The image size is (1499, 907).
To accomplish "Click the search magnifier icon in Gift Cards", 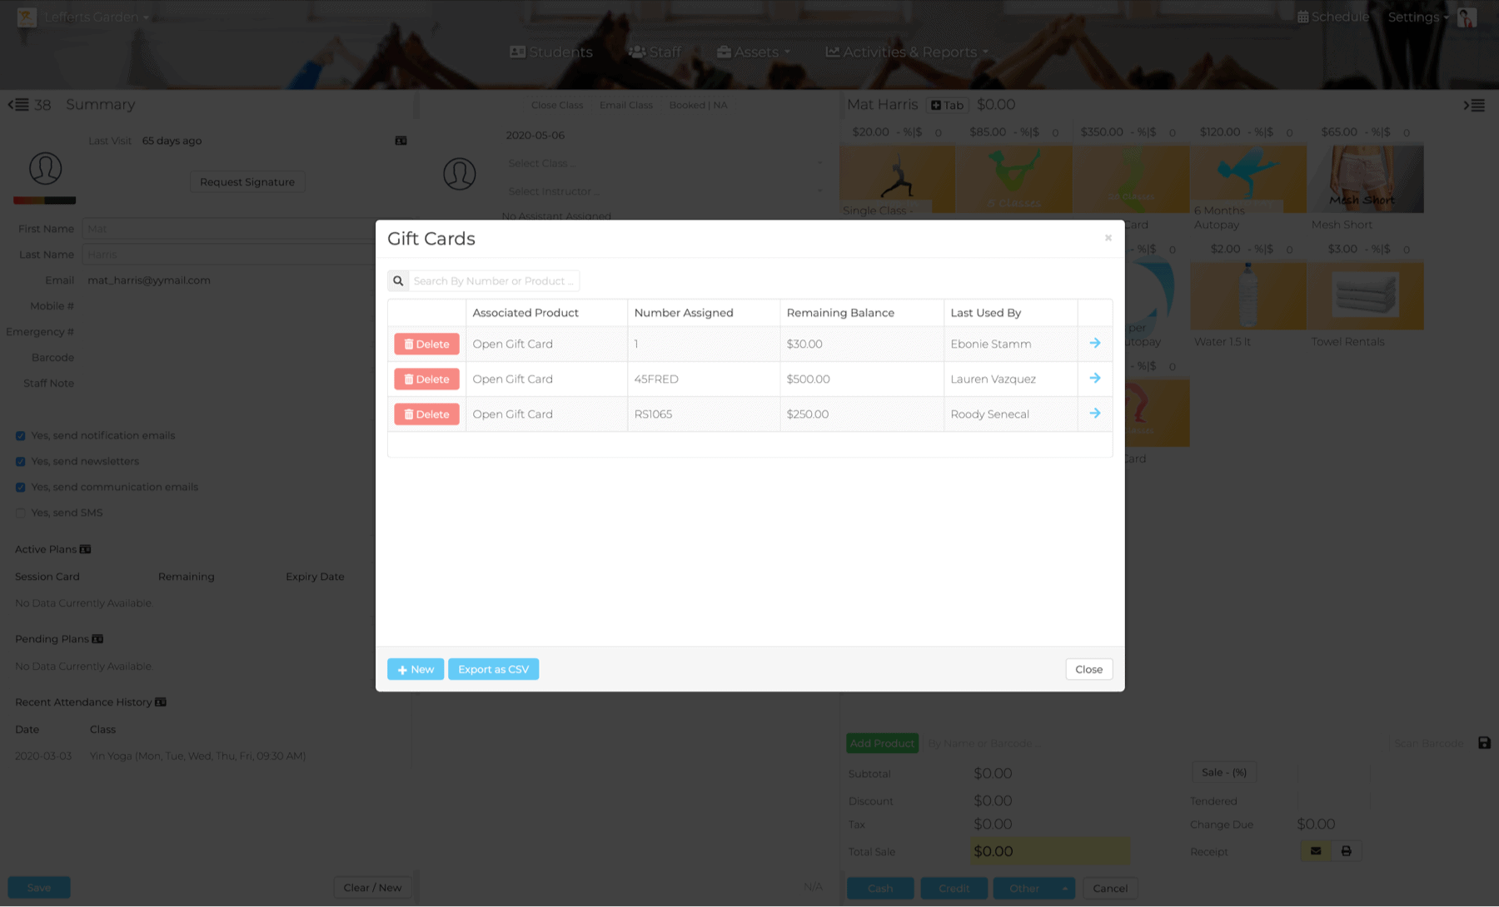I will [398, 281].
